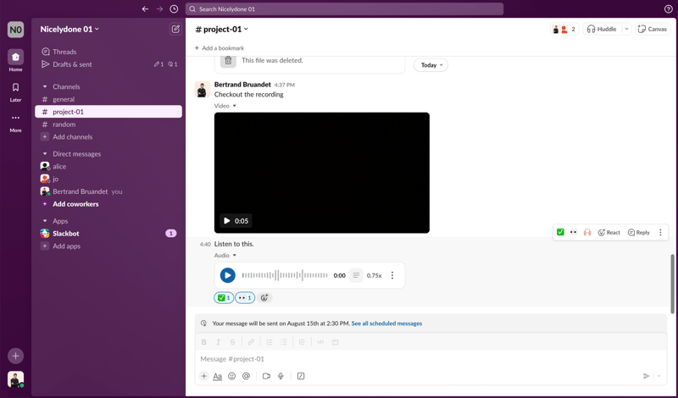
Task: Open the #project-01 channel details dropdown
Action: [x=222, y=30]
